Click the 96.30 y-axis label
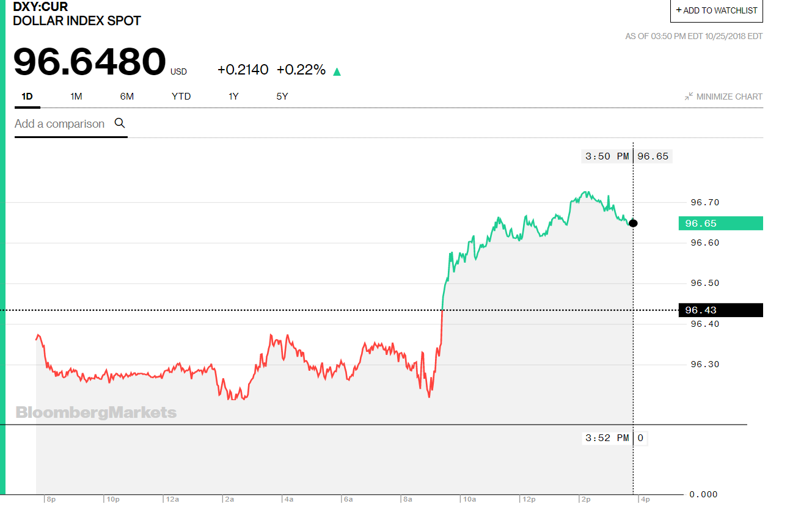This screenshot has height=515, width=790. coord(704,364)
